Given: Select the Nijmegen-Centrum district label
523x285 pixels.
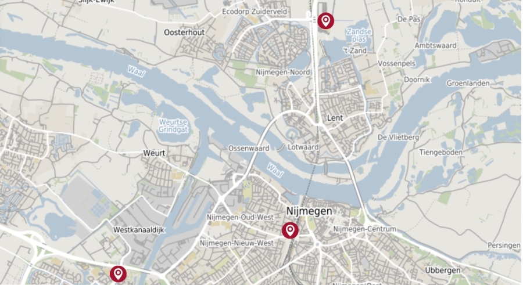Looking at the screenshot, I should [x=364, y=229].
